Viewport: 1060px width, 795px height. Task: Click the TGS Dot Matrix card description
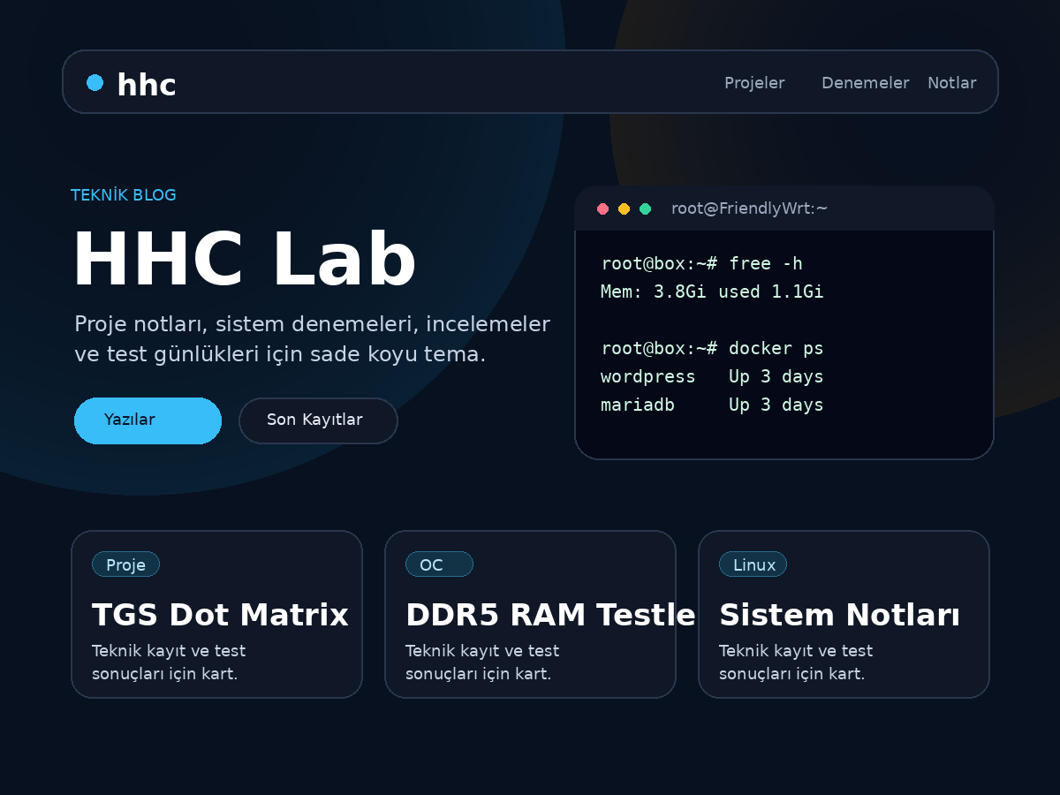pos(169,662)
